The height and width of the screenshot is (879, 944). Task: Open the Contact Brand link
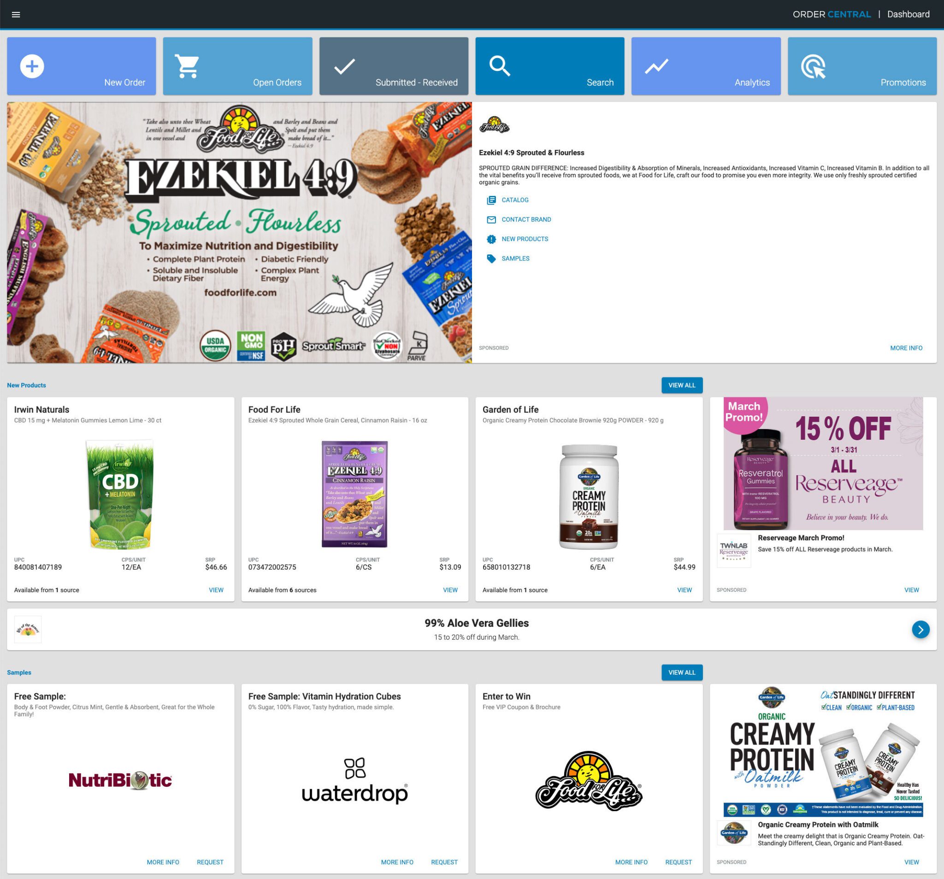pos(526,219)
